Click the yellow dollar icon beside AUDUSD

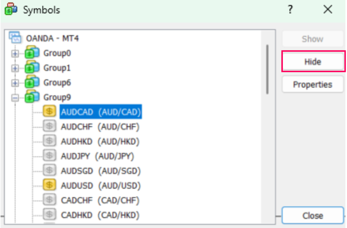coord(49,185)
